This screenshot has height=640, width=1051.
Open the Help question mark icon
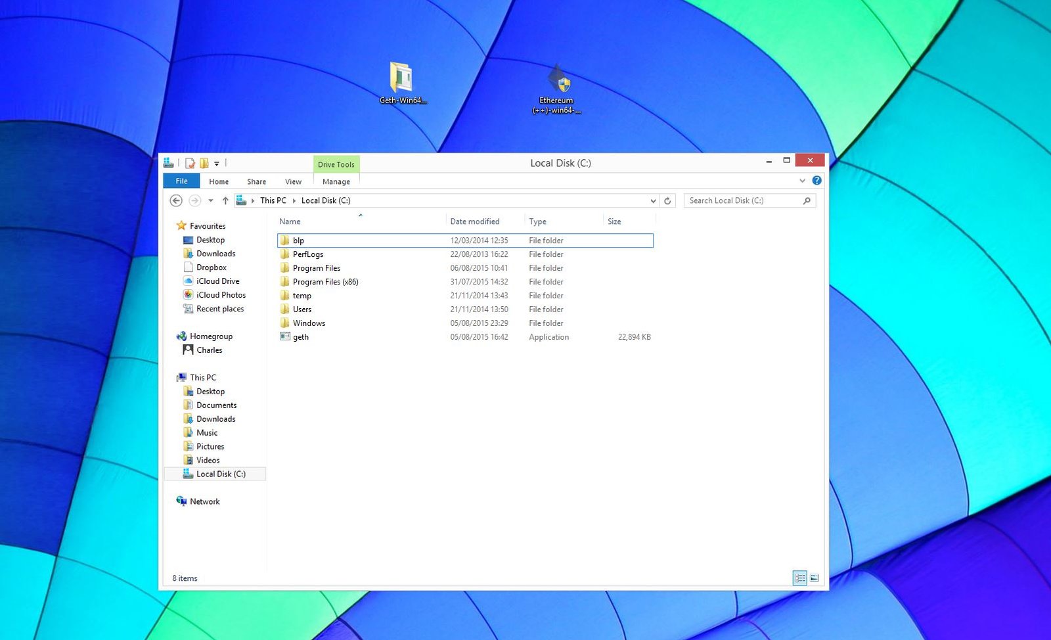tap(816, 181)
